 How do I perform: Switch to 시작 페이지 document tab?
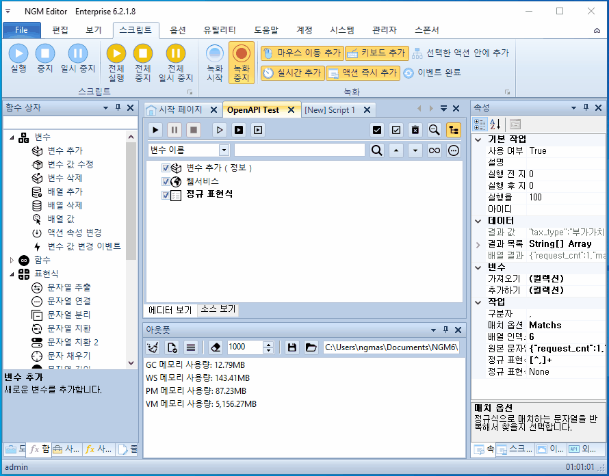(x=181, y=110)
